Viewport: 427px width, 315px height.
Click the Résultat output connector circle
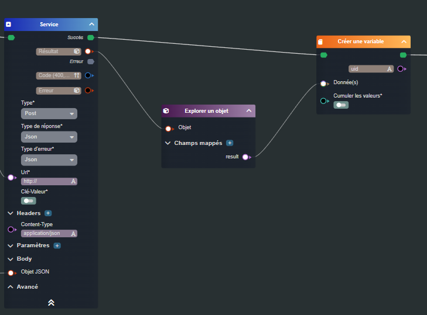tap(88, 51)
